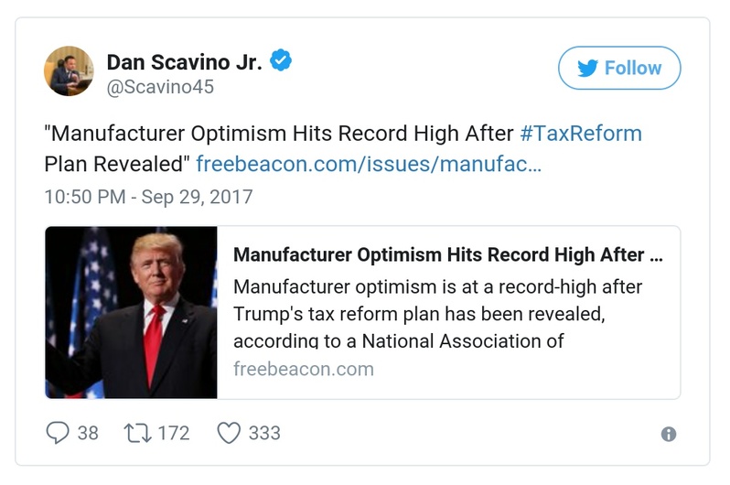Open Dan Scavino's profile avatar
Screen dimensions: 730x485
pos(70,70)
